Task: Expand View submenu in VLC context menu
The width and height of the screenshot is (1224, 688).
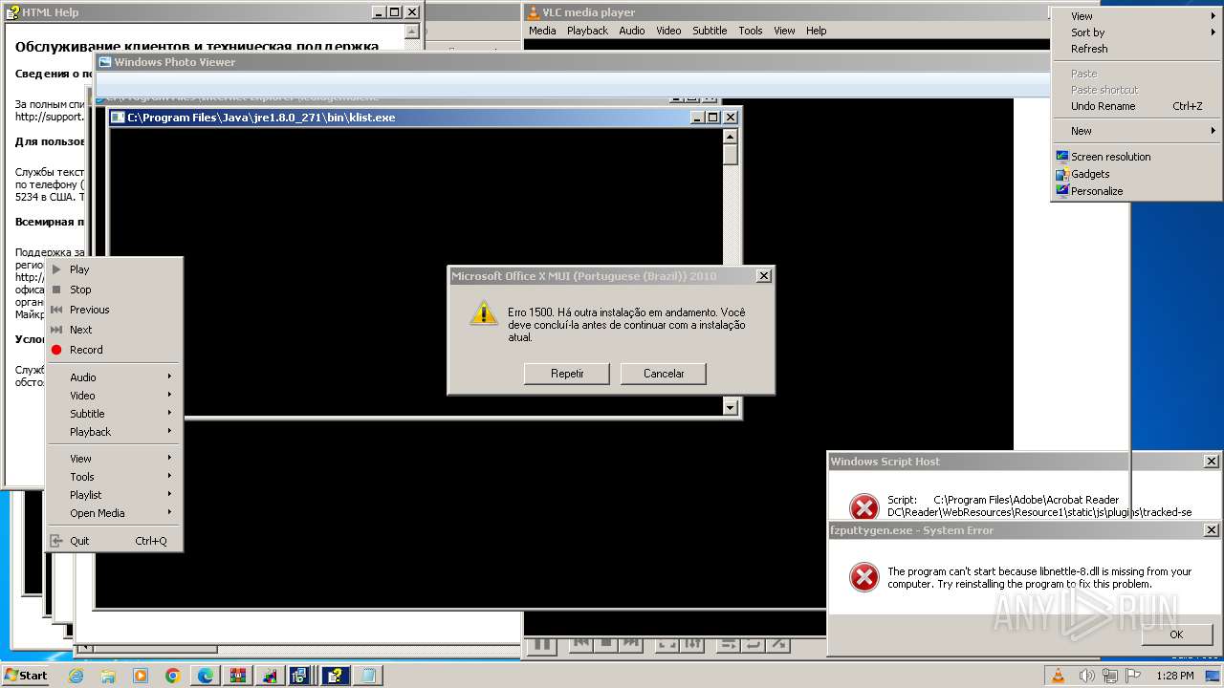Action: click(x=115, y=459)
